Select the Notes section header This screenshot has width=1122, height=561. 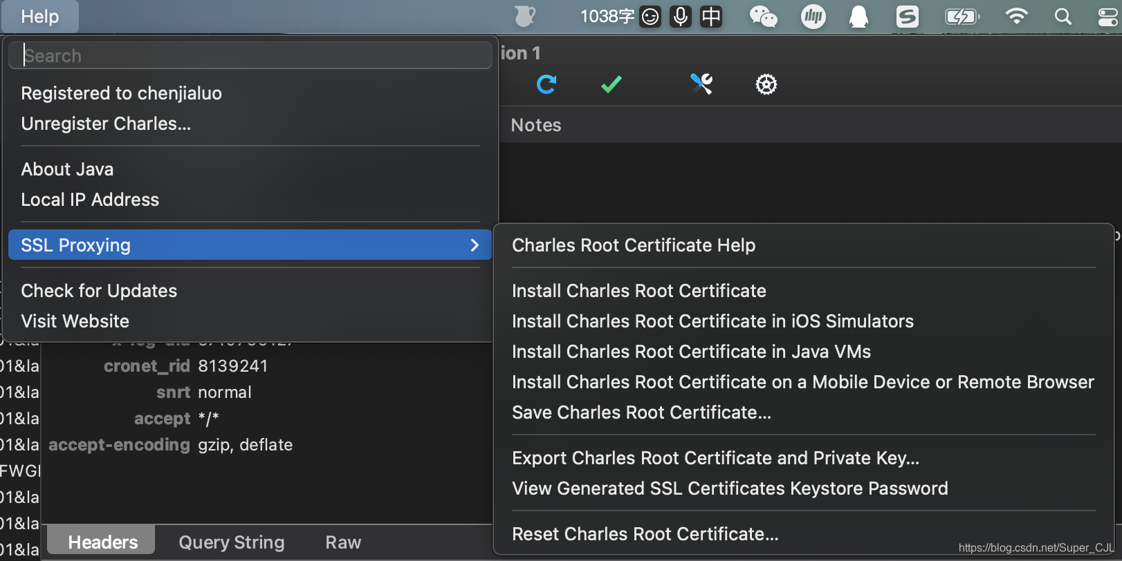tap(536, 125)
